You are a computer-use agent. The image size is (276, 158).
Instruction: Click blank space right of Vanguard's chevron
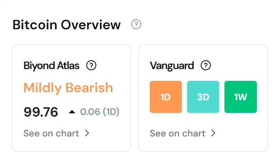pos(239,133)
